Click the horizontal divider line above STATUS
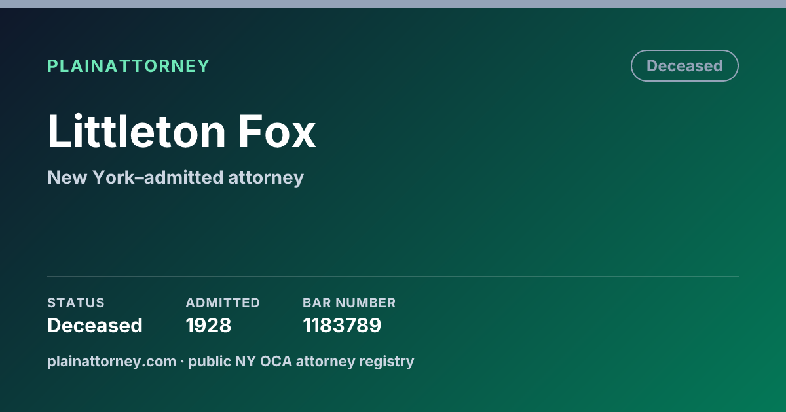 393,276
